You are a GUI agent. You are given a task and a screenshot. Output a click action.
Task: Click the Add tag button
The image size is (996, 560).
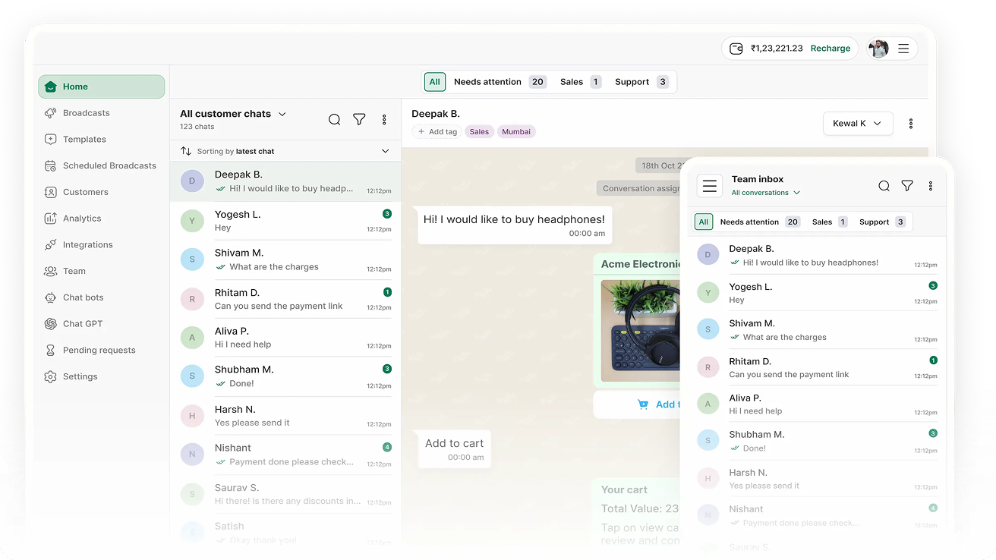[437, 132]
